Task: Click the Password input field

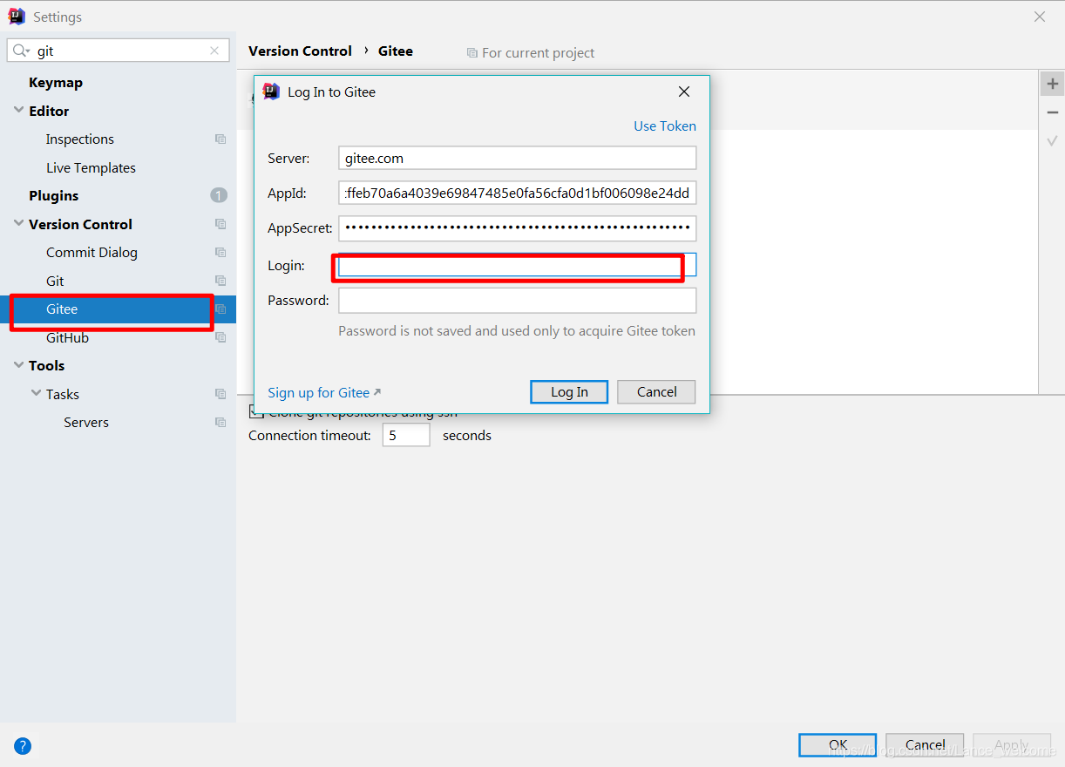Action: [518, 300]
